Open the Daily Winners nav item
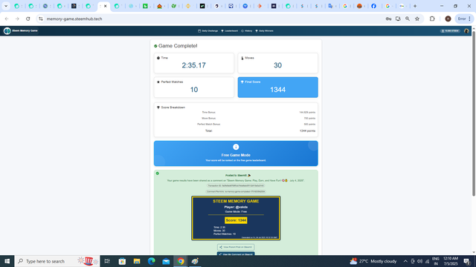This screenshot has width=476, height=267. point(264,31)
